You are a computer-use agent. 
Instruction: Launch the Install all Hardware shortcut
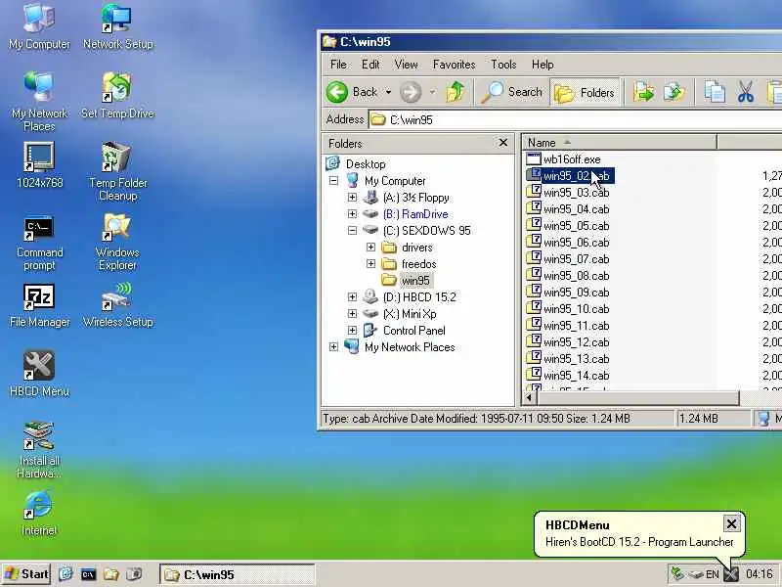tap(39, 450)
